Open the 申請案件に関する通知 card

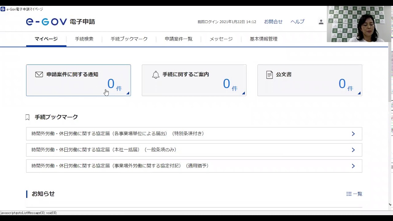click(78, 80)
